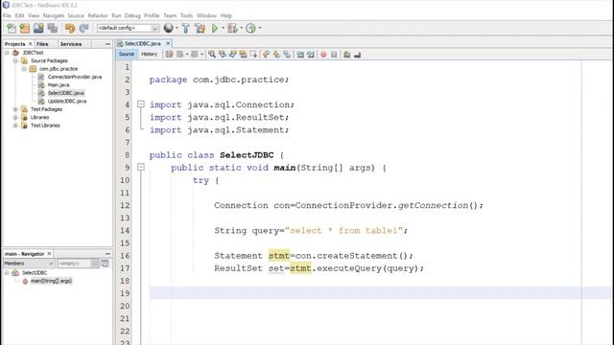The image size is (614, 345).
Task: Close the Projects panel tab
Action: (x=30, y=44)
